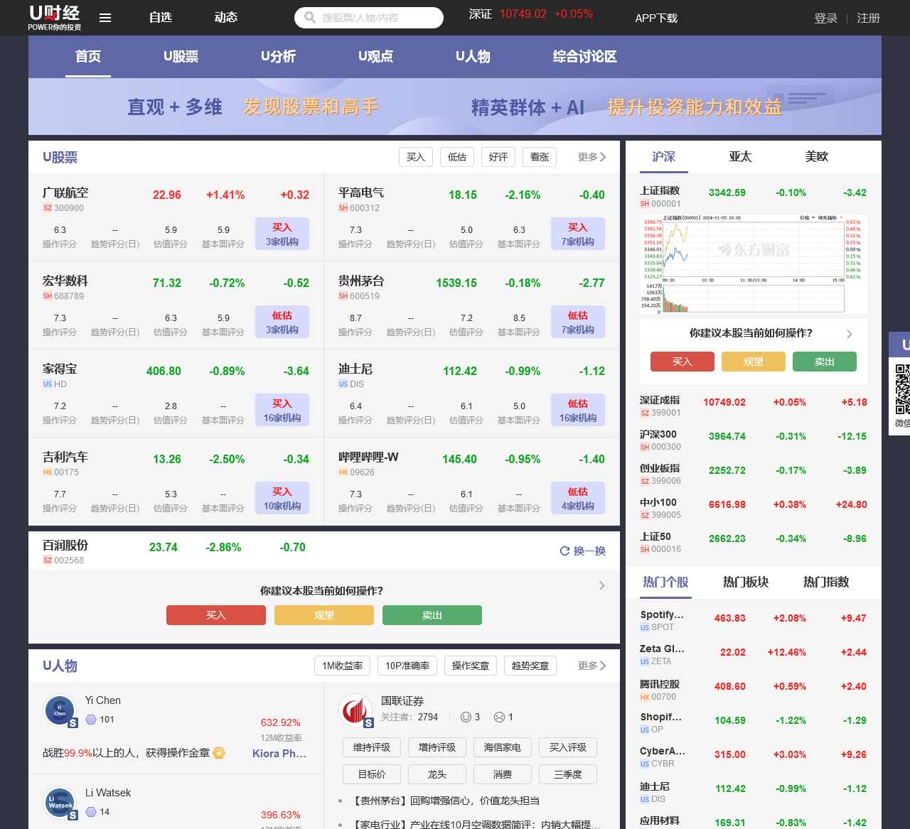Switch to the 热门指数 tab
The image size is (910, 829).
pyautogui.click(x=826, y=582)
